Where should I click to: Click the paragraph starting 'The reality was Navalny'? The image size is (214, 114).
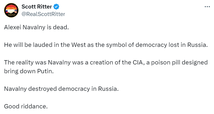(105, 67)
